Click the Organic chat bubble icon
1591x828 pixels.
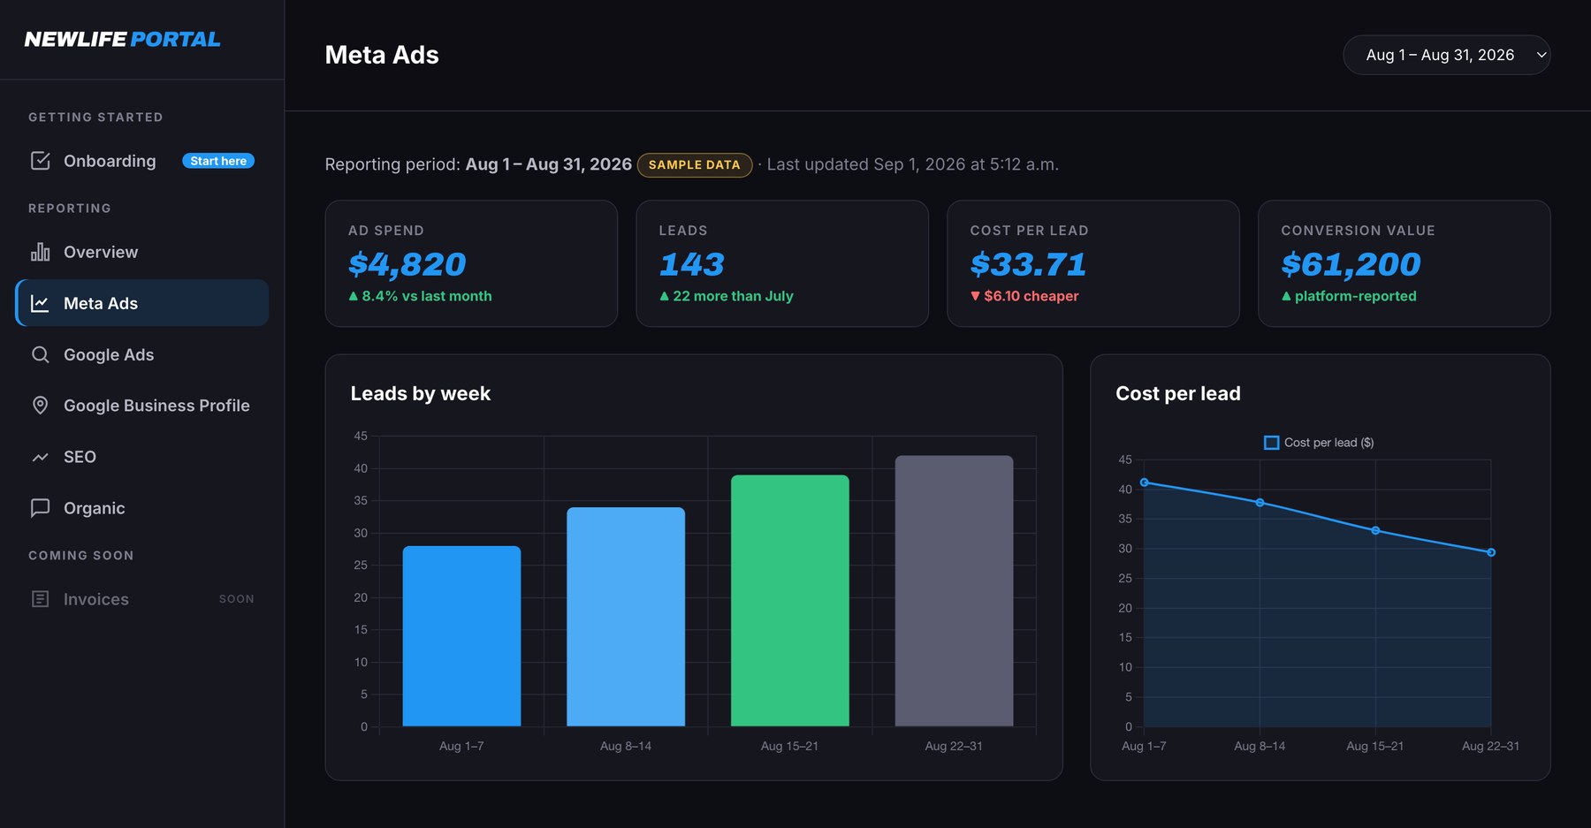coord(40,508)
